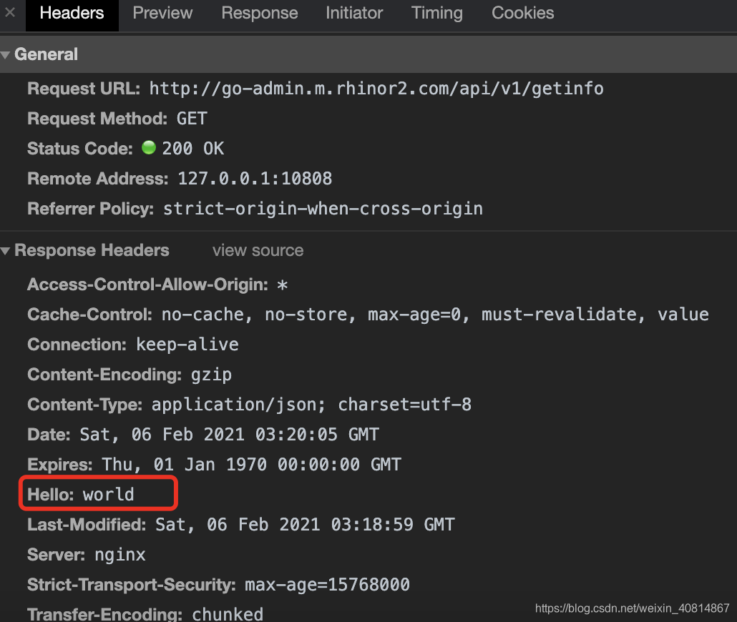The height and width of the screenshot is (622, 737).
Task: Select the Cache-Control header value
Action: (x=435, y=315)
